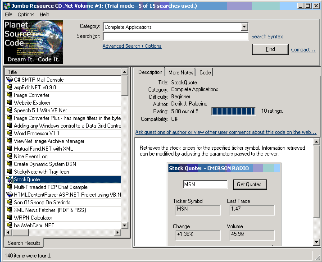Click the Create Dynamic System DSN icon

(9, 164)
